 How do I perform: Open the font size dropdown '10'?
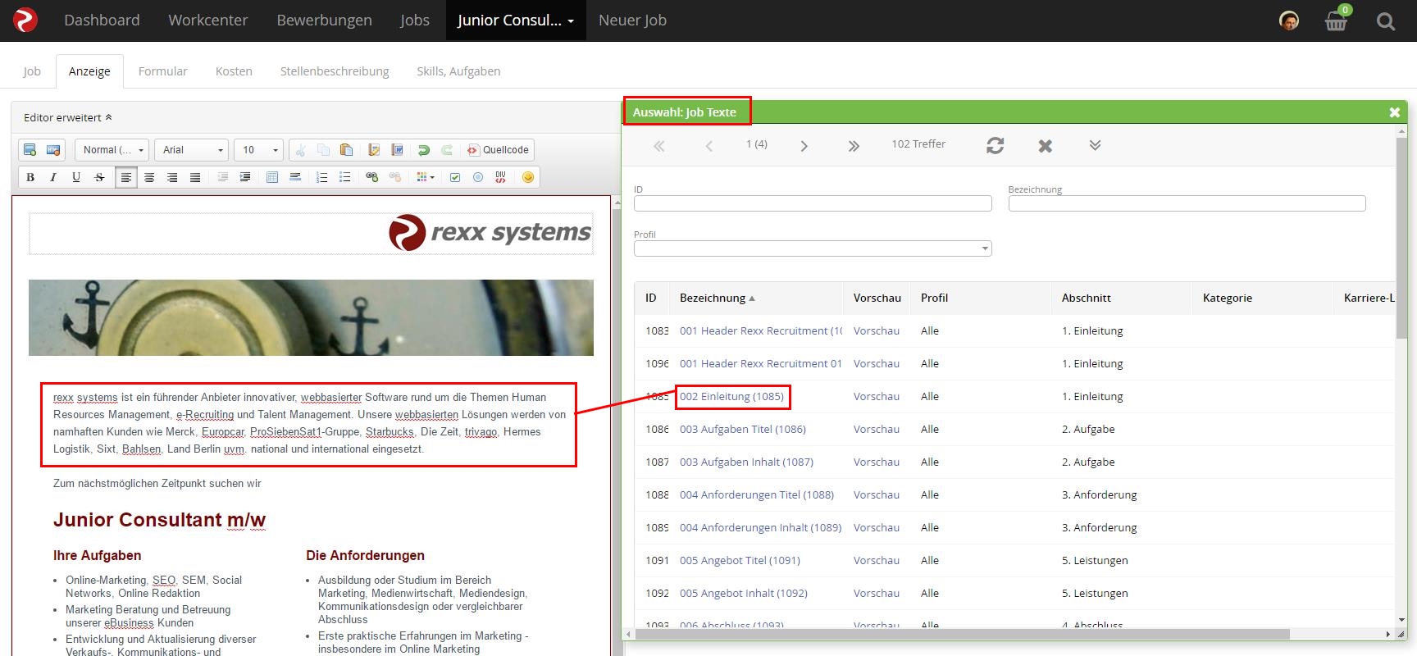tap(258, 150)
